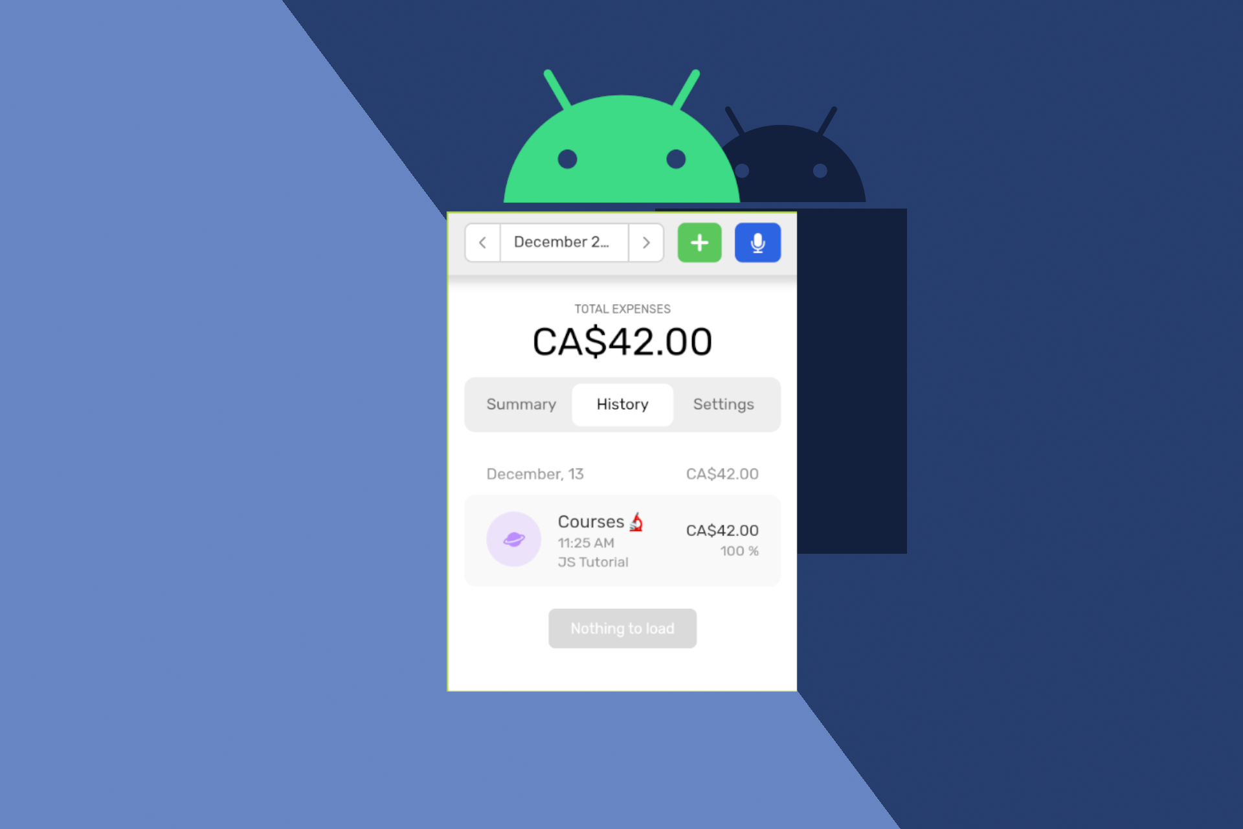Navigate to next month using right arrow
The width and height of the screenshot is (1243, 829).
(647, 242)
